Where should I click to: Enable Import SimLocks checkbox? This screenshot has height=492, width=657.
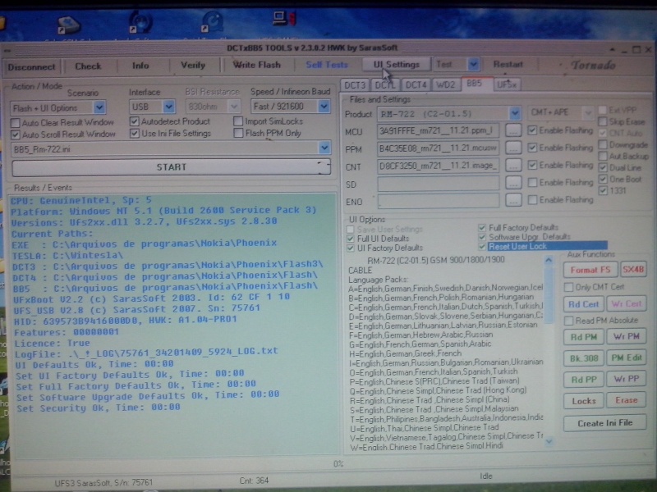pyautogui.click(x=238, y=121)
